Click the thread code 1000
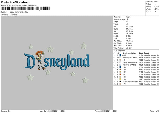The width and height of the screenshot is (160, 113). (141, 82)
